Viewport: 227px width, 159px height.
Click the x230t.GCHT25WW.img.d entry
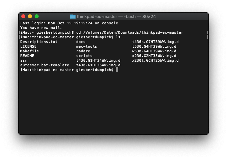(155, 60)
